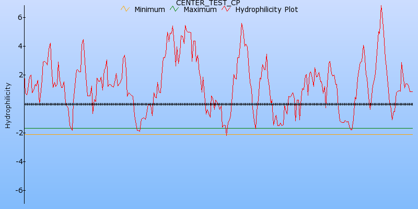
Task: Click the CENTER_TEST_CP chart title
Action: (x=208, y=3)
